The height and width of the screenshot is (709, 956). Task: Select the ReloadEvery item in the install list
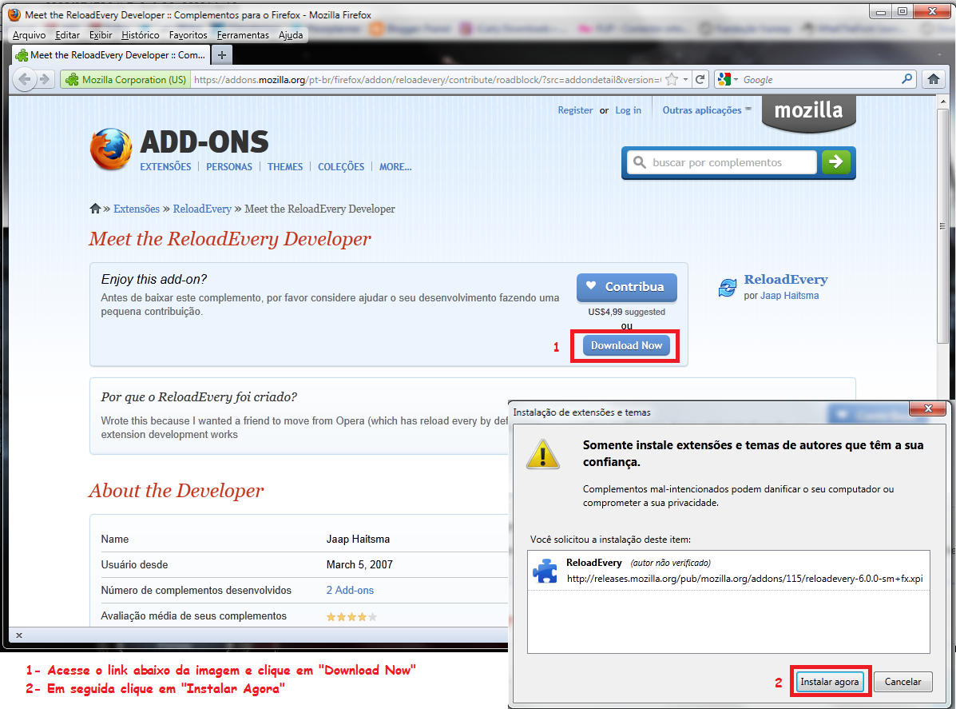click(x=728, y=571)
